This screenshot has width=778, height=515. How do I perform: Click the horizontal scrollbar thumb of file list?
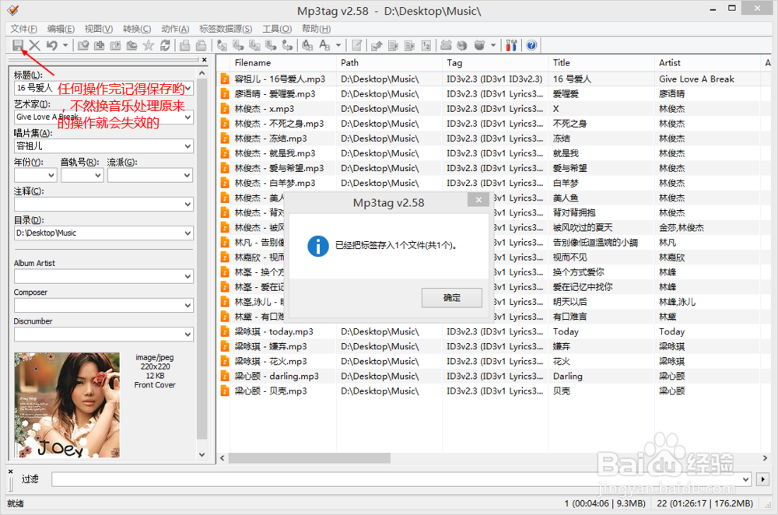(310, 458)
